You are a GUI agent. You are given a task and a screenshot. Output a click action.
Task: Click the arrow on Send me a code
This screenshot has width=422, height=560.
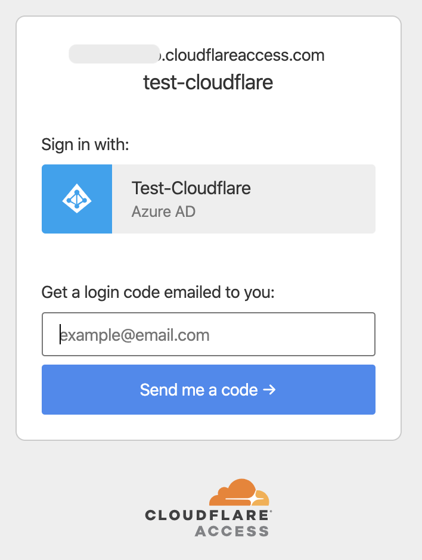[269, 390]
